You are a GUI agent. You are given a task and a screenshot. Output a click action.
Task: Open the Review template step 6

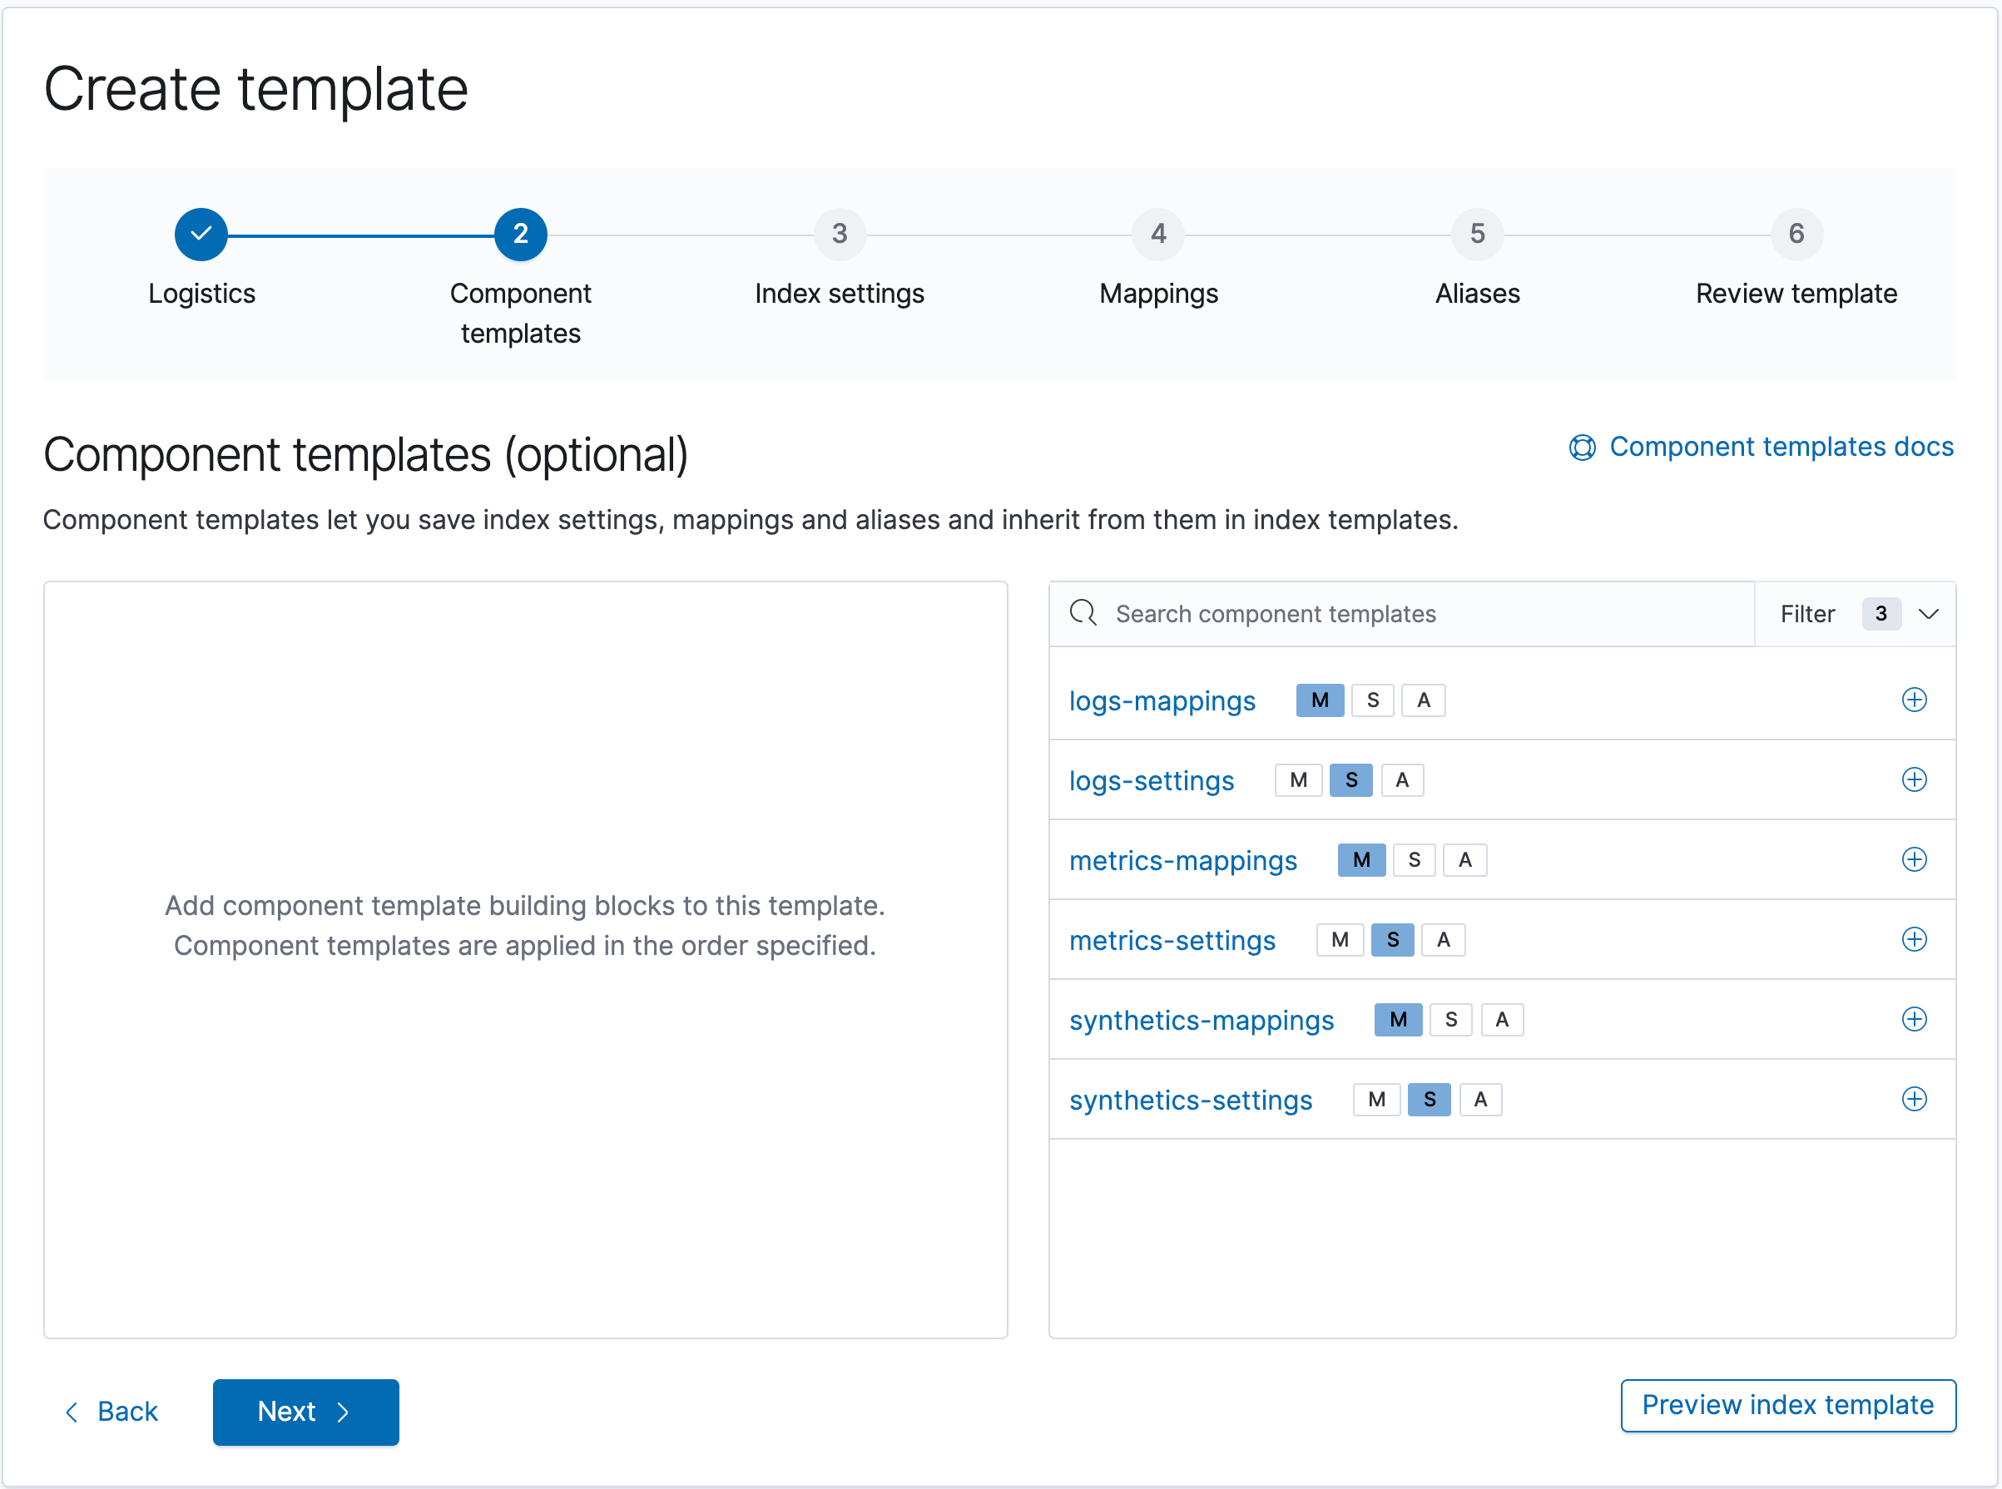click(1794, 235)
